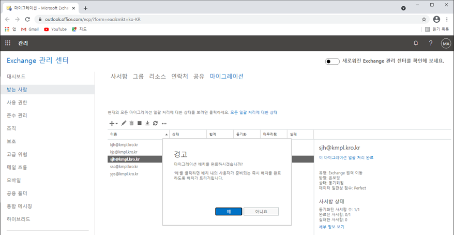Open help question mark icon
Viewport: 454px width, 235px height.
click(431, 43)
